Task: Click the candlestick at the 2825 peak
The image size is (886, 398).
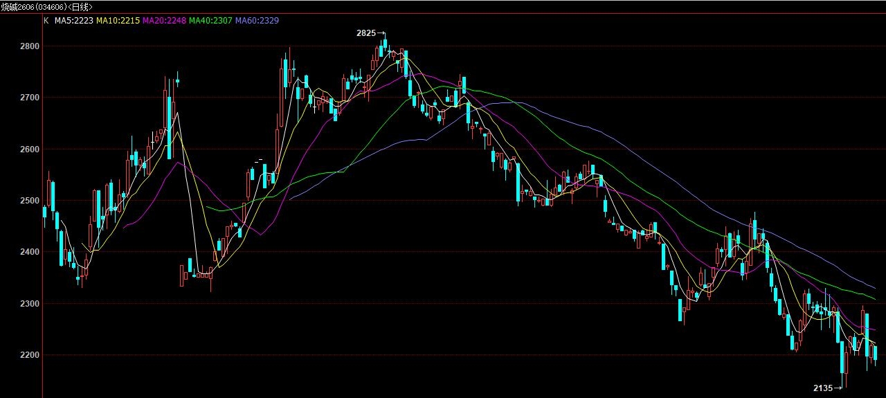Action: (384, 44)
